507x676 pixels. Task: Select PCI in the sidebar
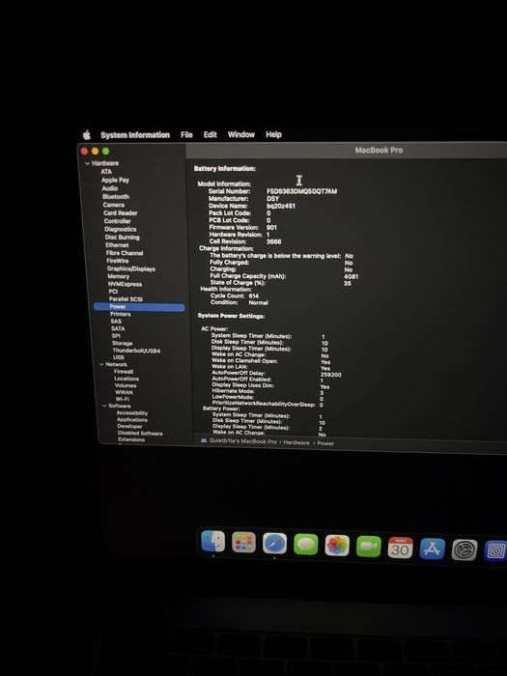pyautogui.click(x=113, y=292)
